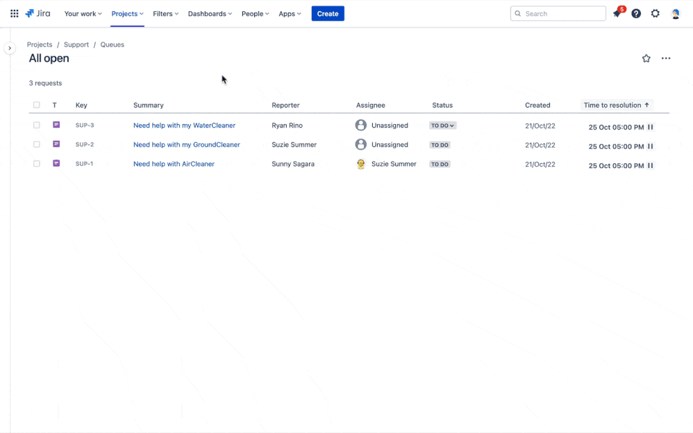Click the SUP-3 unassigned avatar icon
This screenshot has height=433, width=693.
(360, 125)
